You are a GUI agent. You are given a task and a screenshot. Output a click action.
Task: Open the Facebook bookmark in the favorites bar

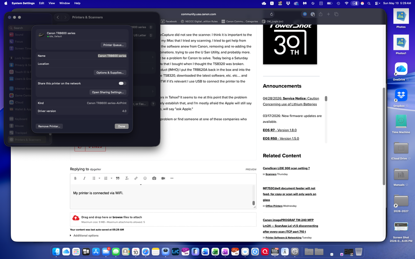[169, 22]
